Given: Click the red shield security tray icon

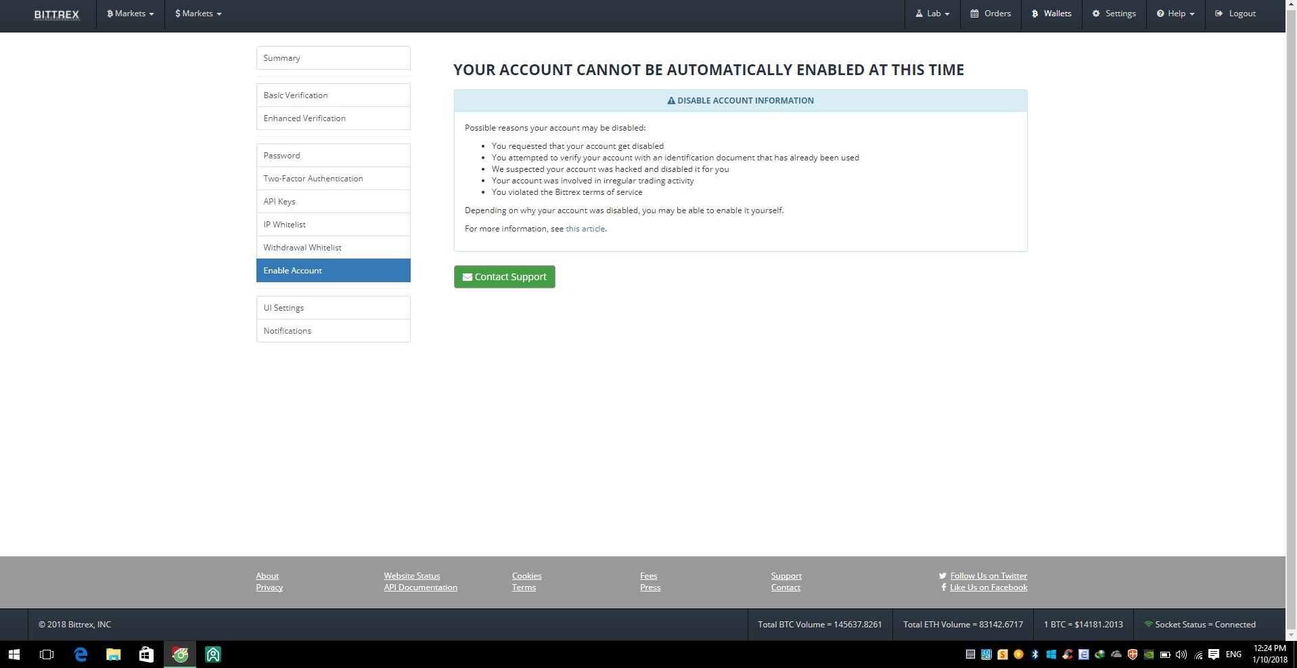Looking at the screenshot, I should click(x=1133, y=654).
